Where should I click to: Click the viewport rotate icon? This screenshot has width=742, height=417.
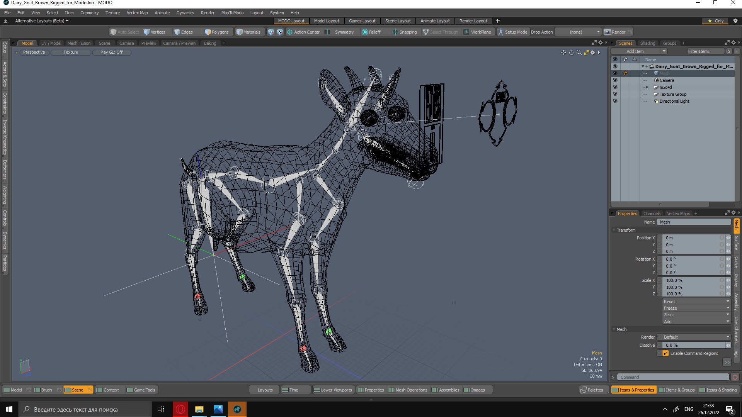click(x=571, y=53)
